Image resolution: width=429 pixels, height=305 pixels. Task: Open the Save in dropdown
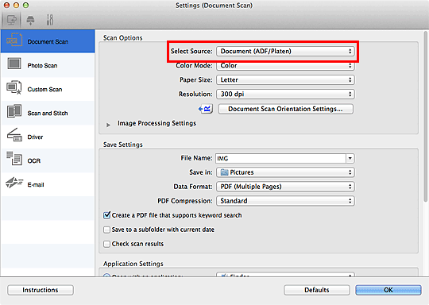point(285,172)
